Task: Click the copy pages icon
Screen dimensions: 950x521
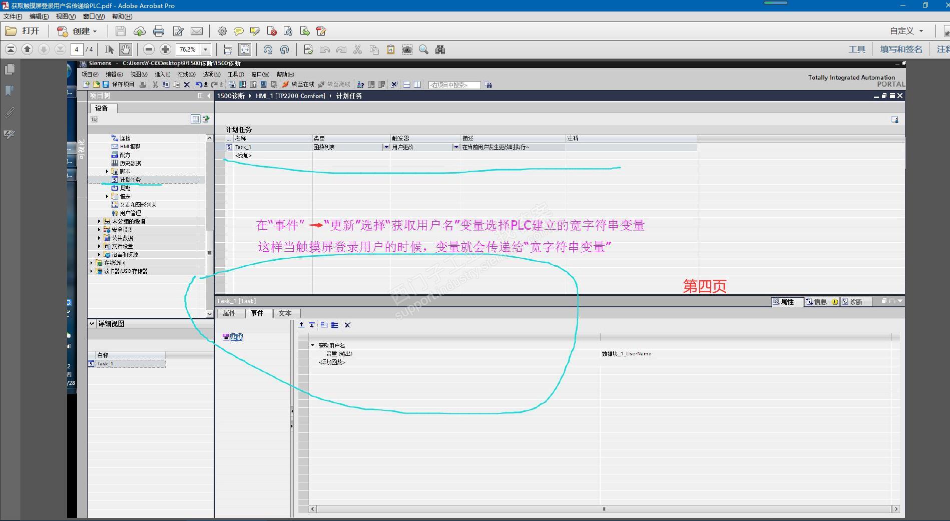Action: pyautogui.click(x=374, y=49)
